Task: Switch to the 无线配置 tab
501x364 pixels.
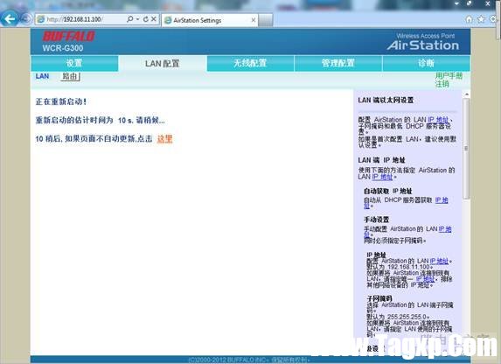Action: (250, 63)
